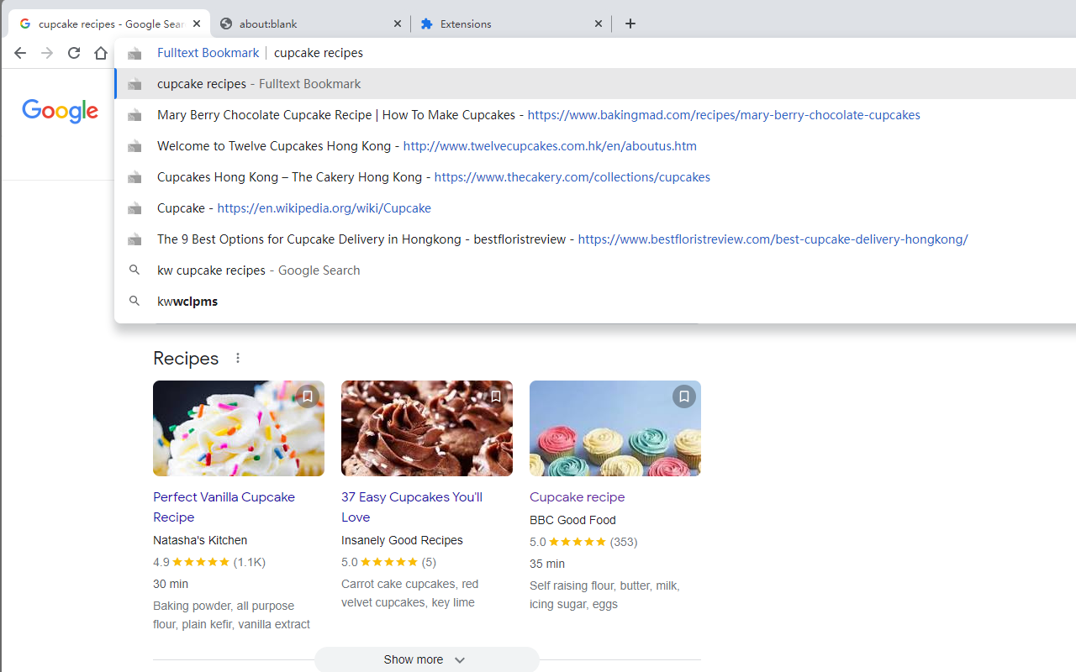Open the Wikipedia Cupcake suggestion
Image resolution: width=1076 pixels, height=672 pixels.
point(595,208)
